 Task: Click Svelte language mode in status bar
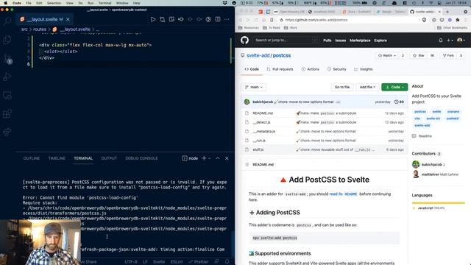(159, 262)
